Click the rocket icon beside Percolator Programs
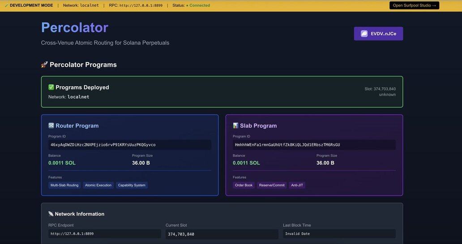This screenshot has height=244, width=462. click(x=44, y=65)
